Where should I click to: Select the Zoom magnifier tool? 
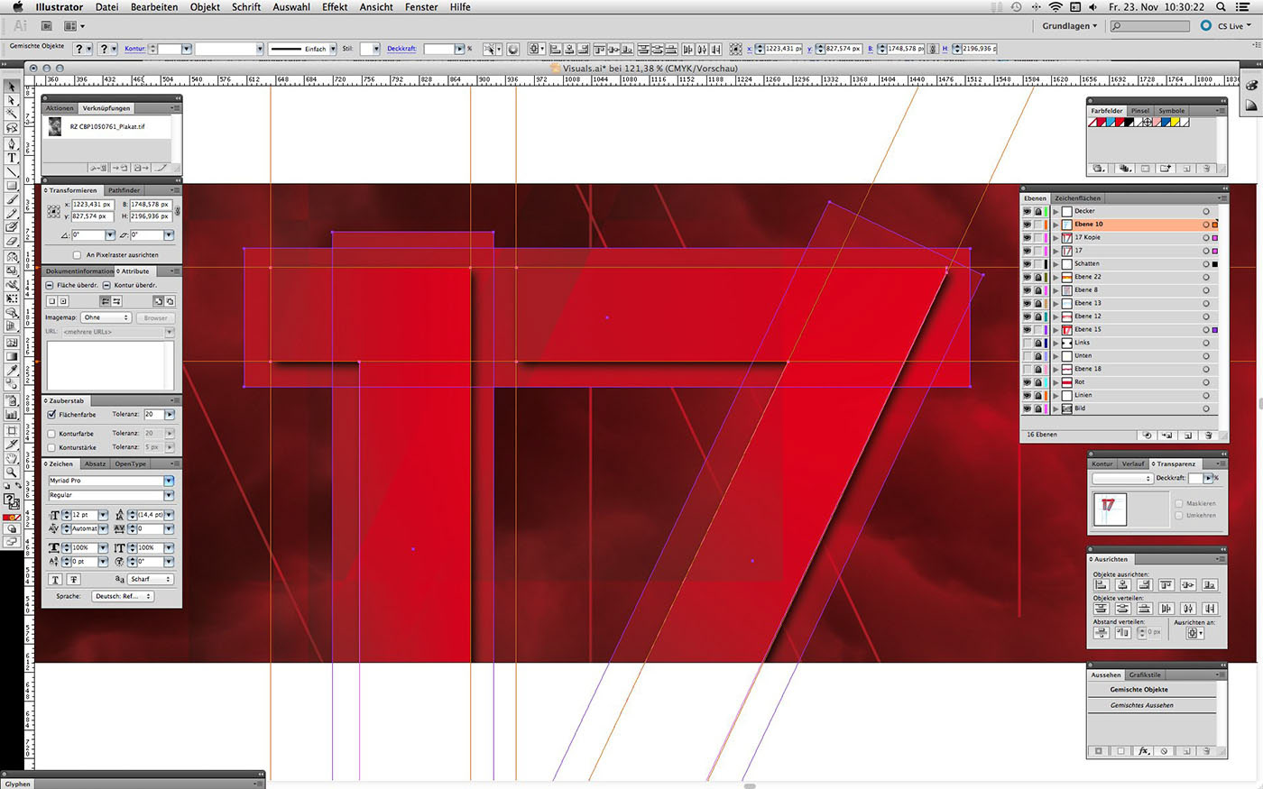pyautogui.click(x=12, y=472)
